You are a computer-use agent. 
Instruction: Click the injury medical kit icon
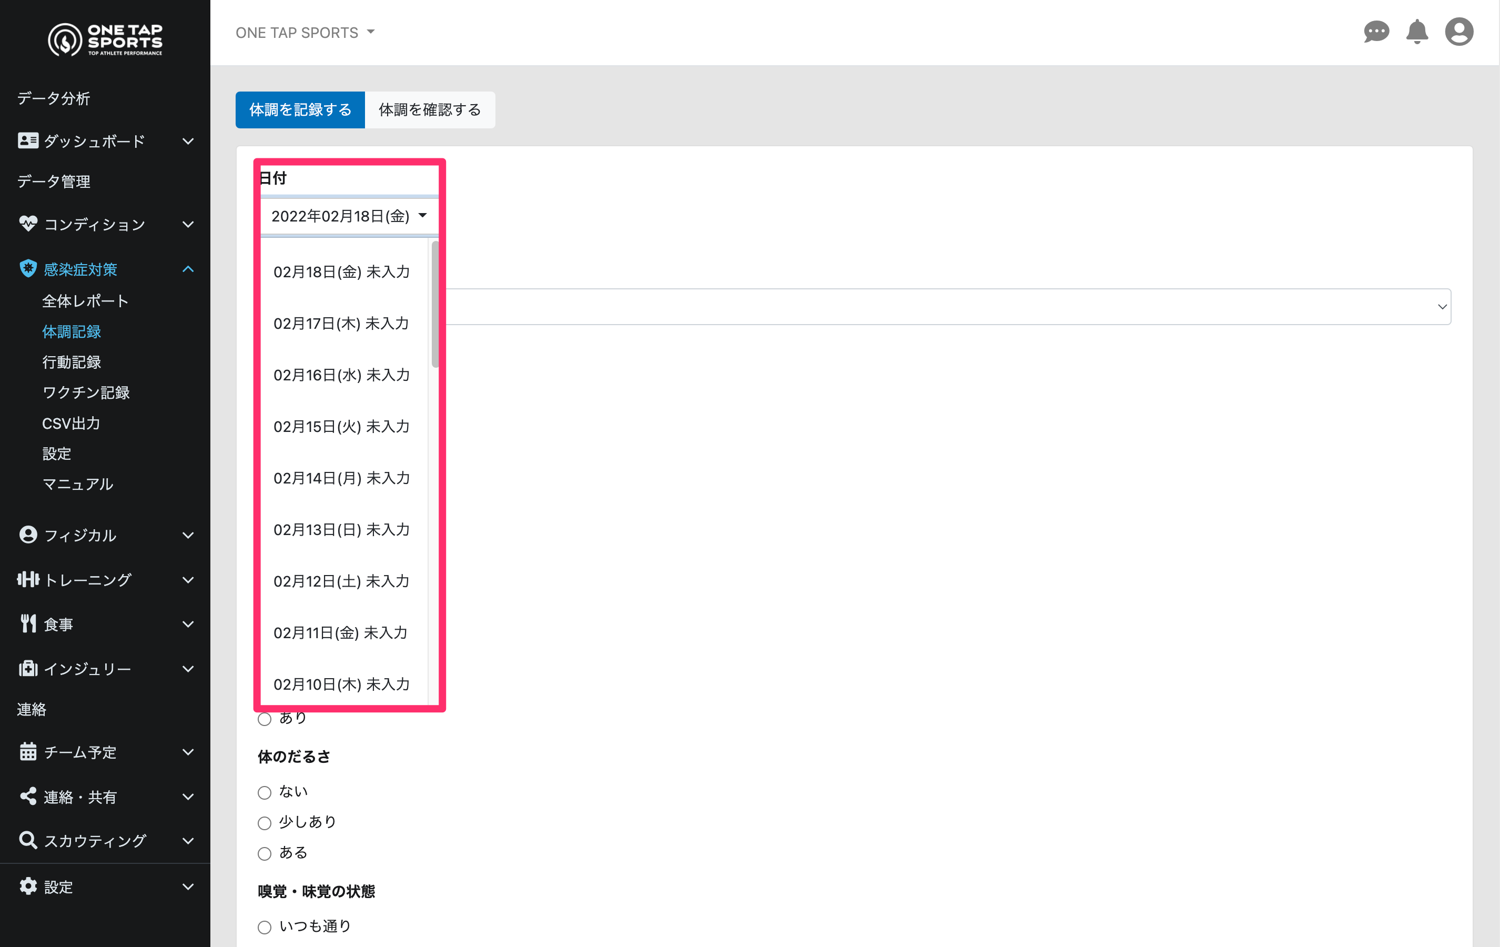(28, 669)
